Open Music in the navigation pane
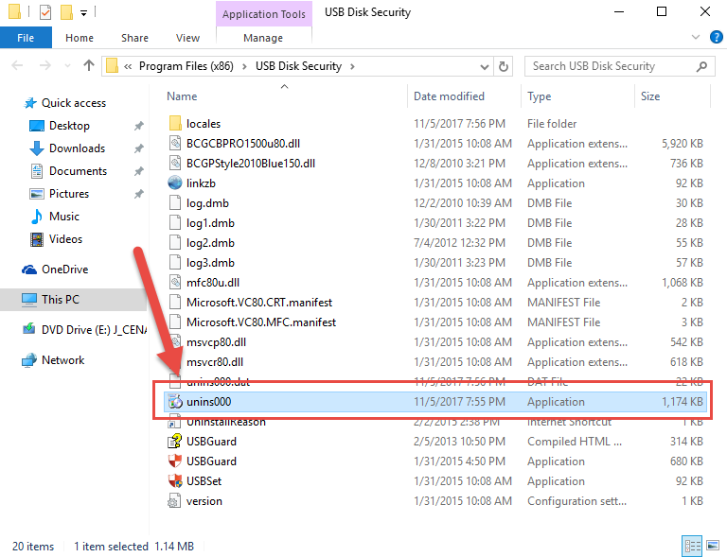 (64, 217)
